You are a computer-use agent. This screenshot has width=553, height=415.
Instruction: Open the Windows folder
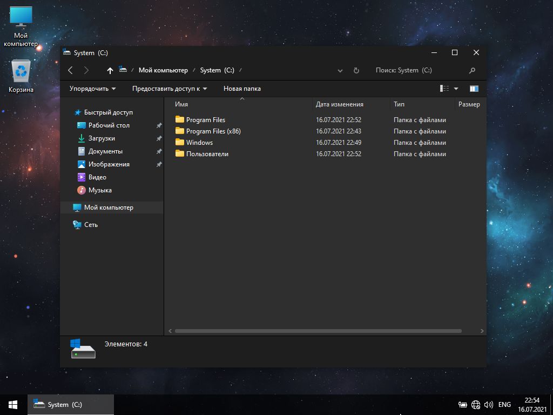click(199, 143)
